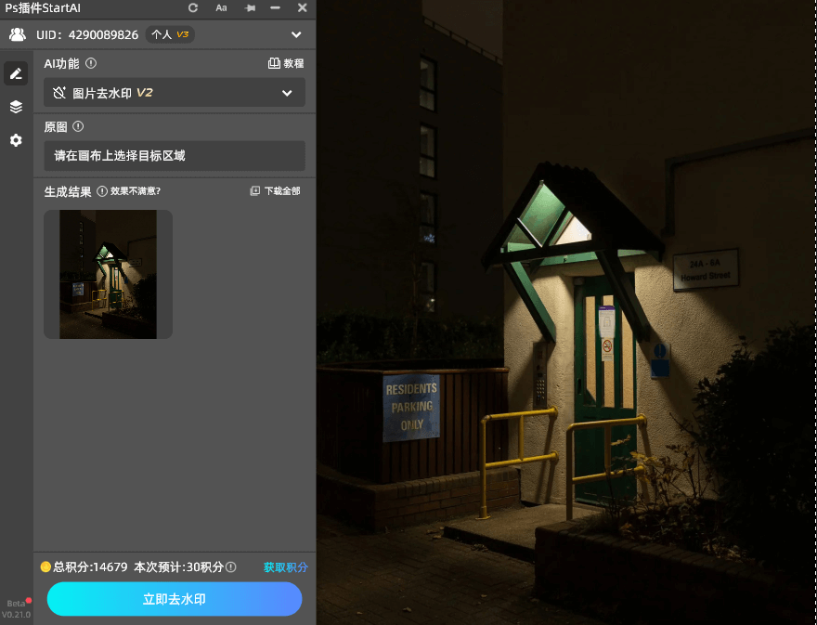
Task: Open plugin settings via the gear icon
Action: point(15,140)
